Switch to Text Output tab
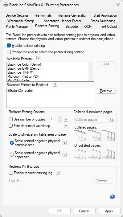Screen dimensions: 123x217 pos(109,27)
